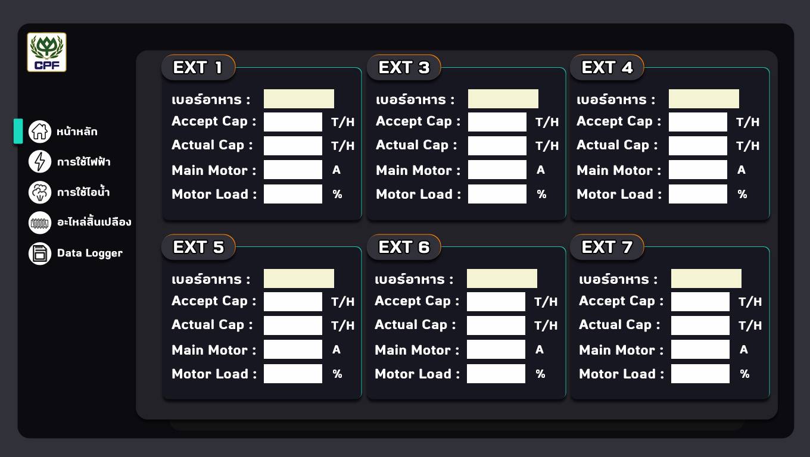The width and height of the screenshot is (810, 457).
Task: Click the CPF logo icon
Action: coord(46,52)
